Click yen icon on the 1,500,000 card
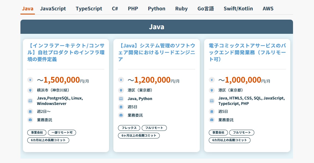This screenshot has width=314, height=163. click(30, 80)
